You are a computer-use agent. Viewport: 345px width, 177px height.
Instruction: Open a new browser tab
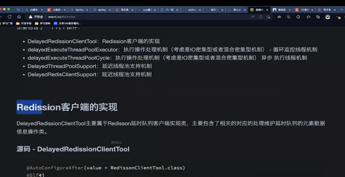(x=342, y=10)
